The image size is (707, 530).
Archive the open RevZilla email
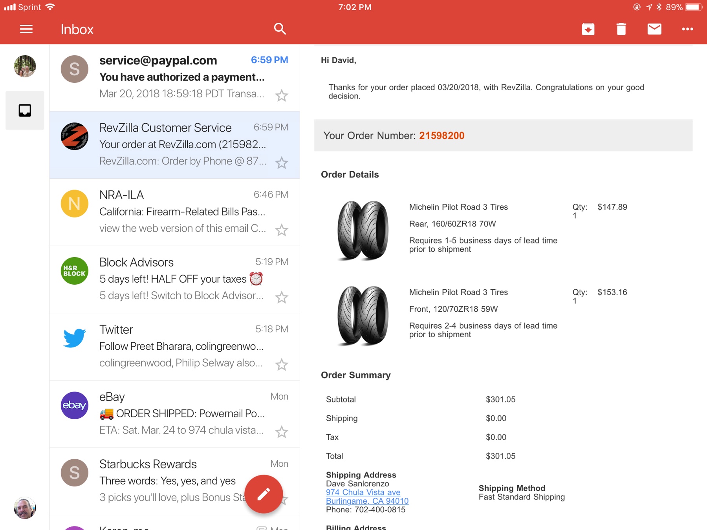[588, 29]
